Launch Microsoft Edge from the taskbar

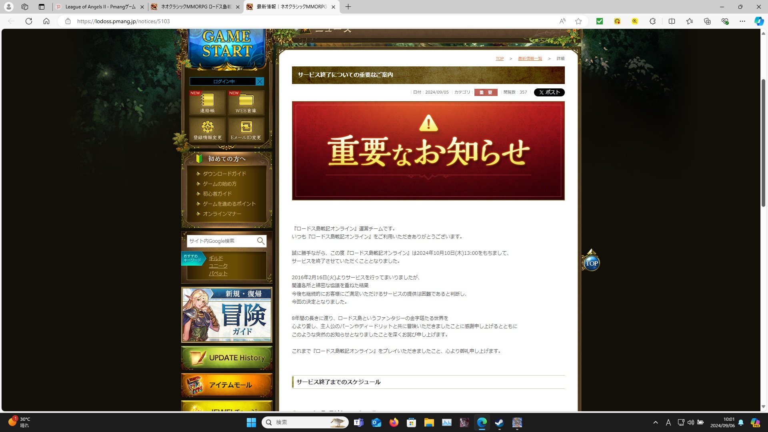[x=482, y=423]
